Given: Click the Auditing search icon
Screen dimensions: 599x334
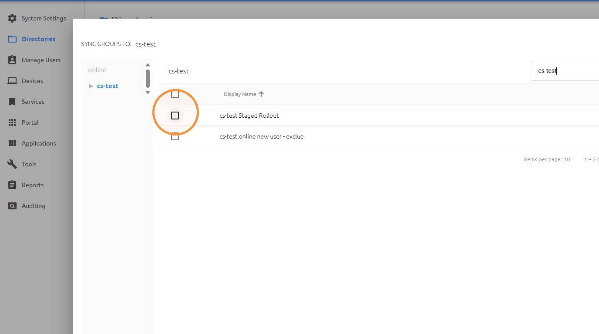Looking at the screenshot, I should 12,206.
